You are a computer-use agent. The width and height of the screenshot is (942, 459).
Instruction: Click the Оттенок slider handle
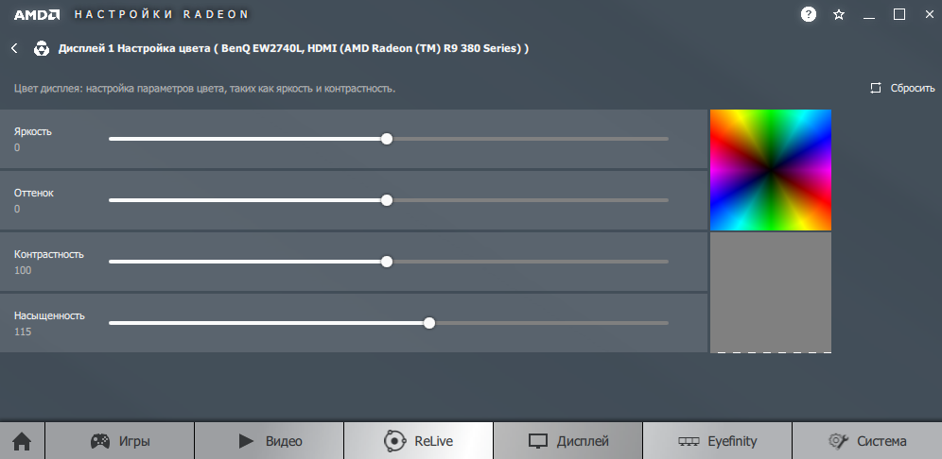click(x=387, y=200)
